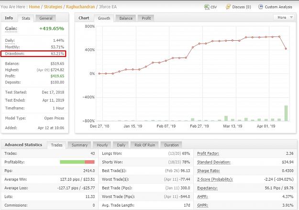Click the AHPR label

coord(202,197)
